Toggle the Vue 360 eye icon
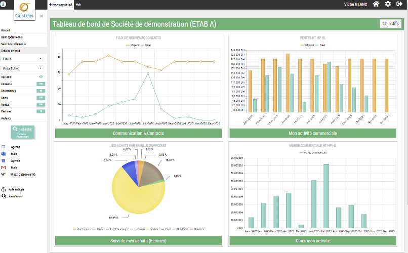Image resolution: width=408 pixels, height=253 pixels. click(x=41, y=76)
